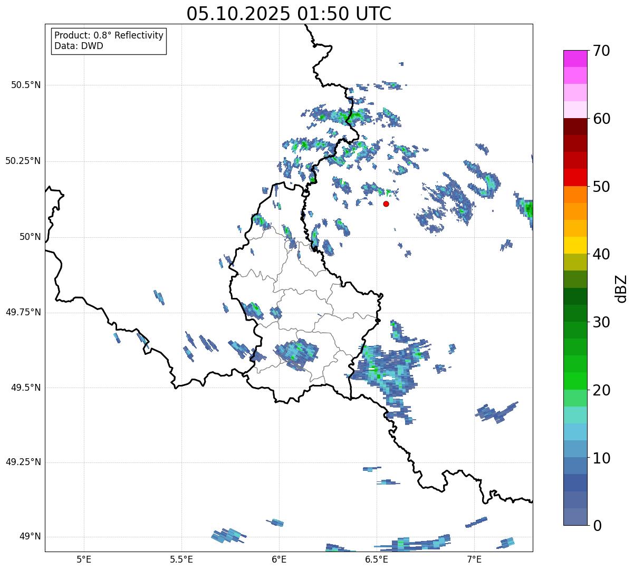Click the latitude label 49.5°N
This screenshot has height=570, width=634.
point(26,388)
